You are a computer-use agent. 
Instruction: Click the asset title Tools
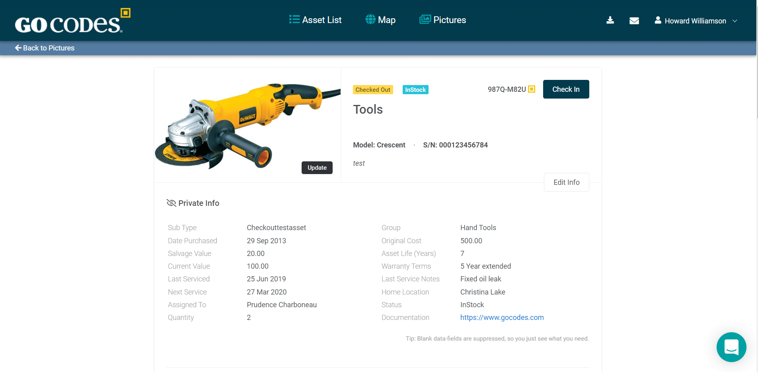368,109
